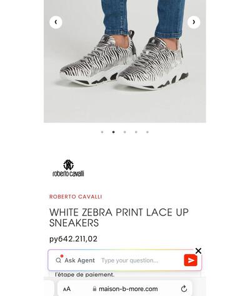Reload the page in the browser bar
The image size is (250, 296).
(x=184, y=289)
